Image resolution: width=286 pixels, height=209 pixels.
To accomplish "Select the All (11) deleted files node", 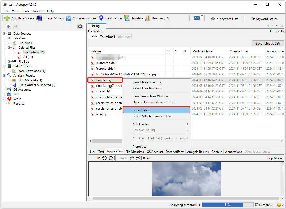I will point(28,57).
